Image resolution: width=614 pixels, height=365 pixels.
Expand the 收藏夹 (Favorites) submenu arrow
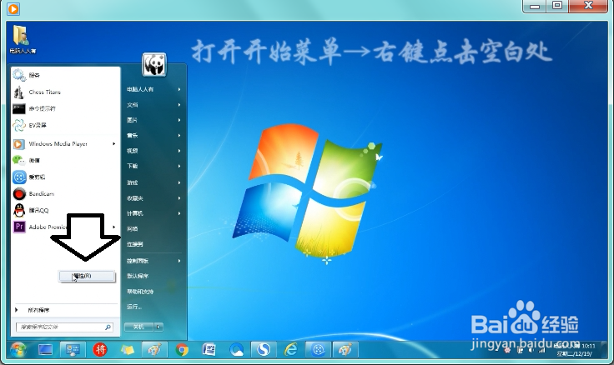coord(179,198)
